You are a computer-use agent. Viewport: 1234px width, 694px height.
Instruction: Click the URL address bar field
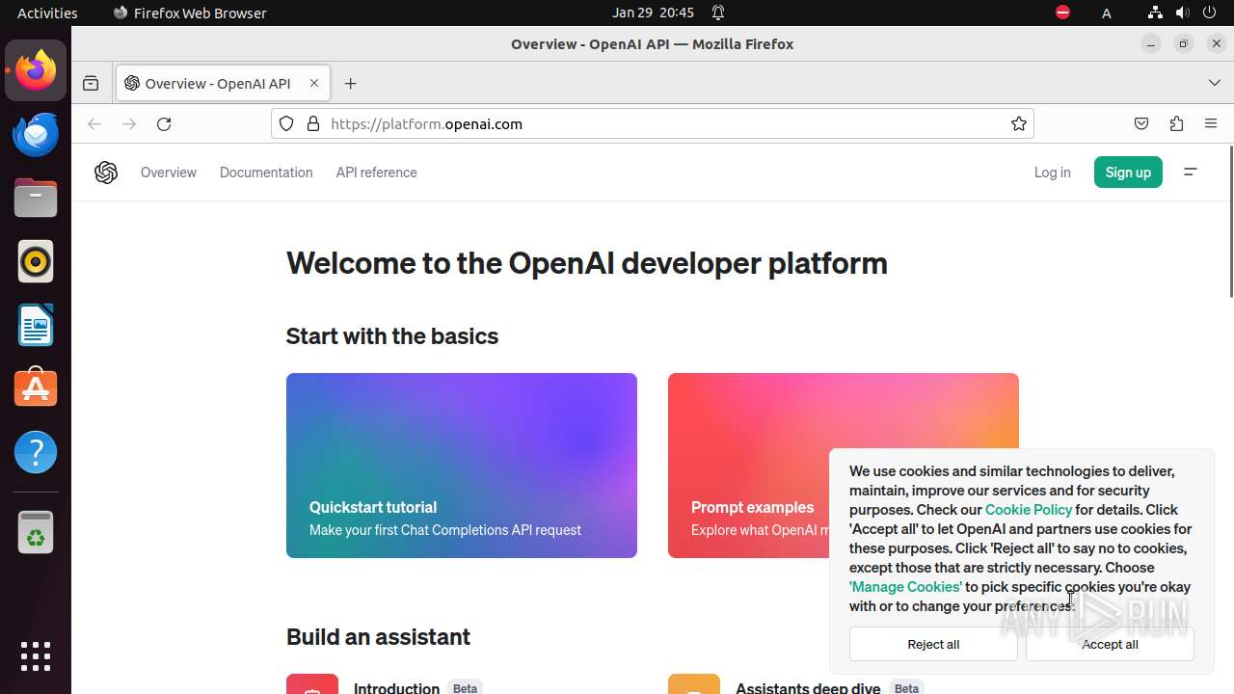click(x=656, y=124)
